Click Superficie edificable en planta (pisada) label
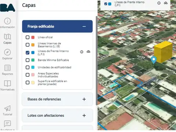 point(52,82)
